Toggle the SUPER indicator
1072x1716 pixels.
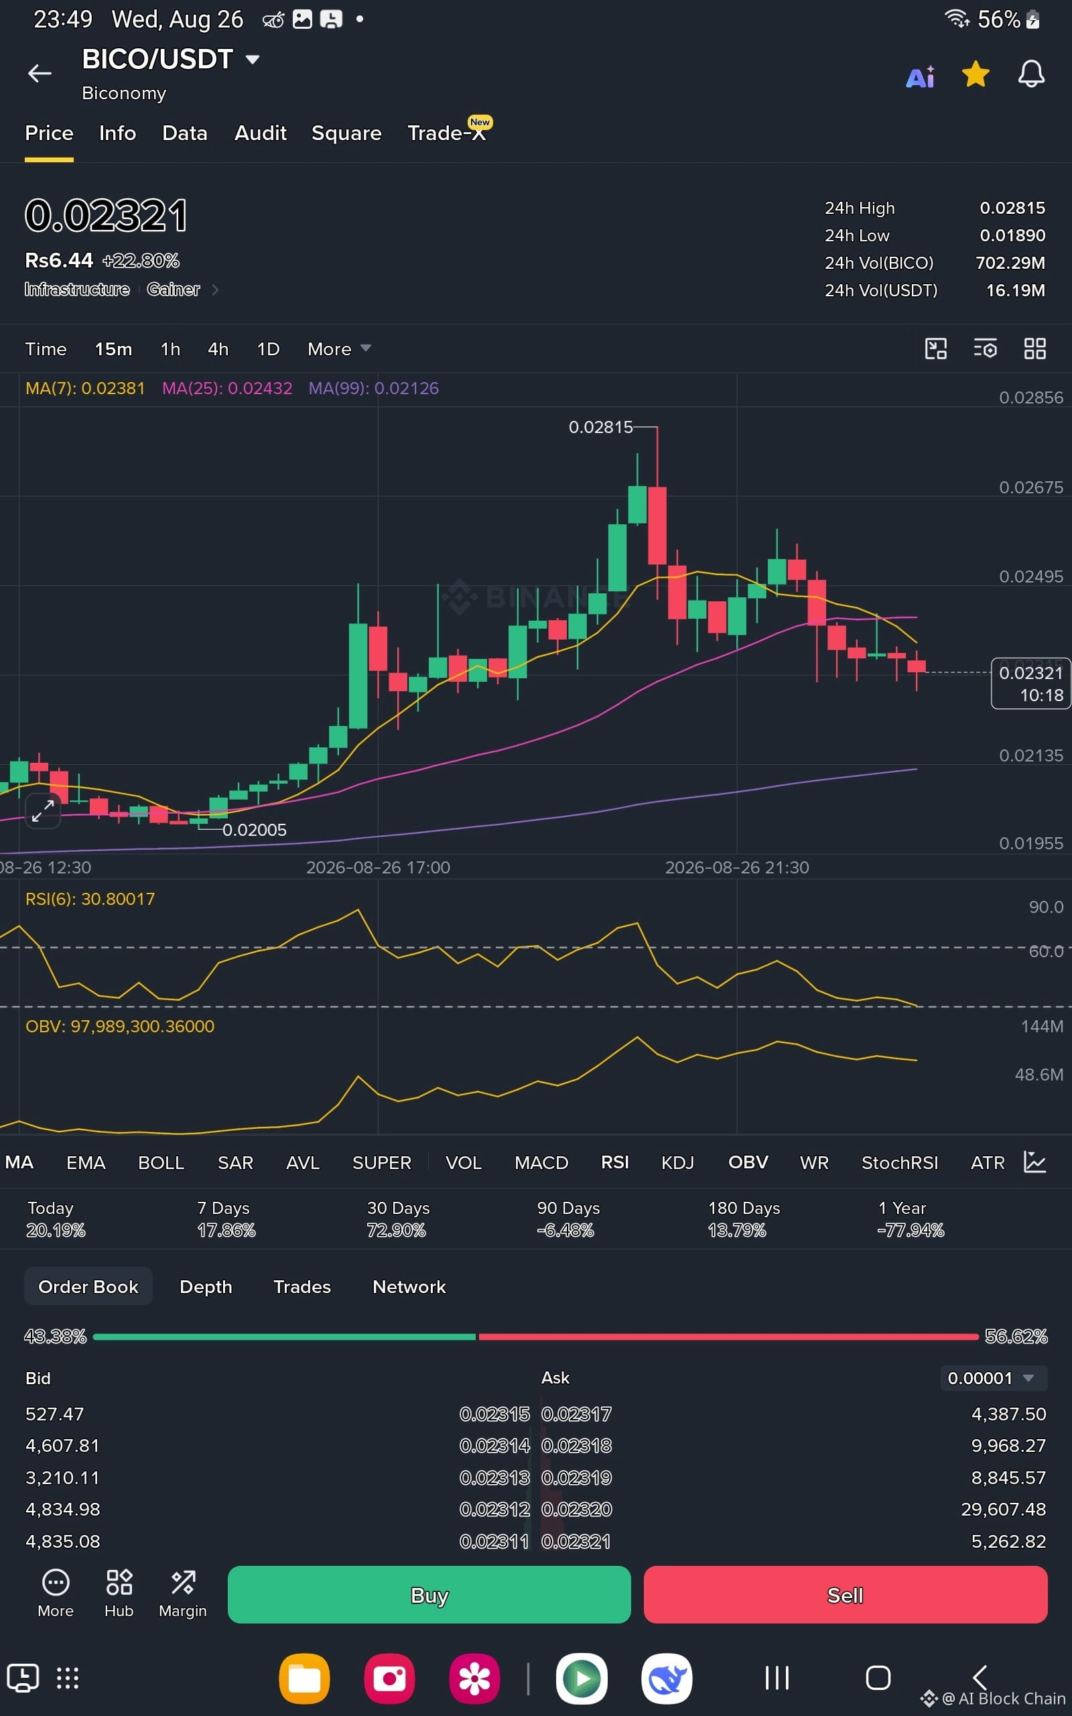tap(381, 1162)
